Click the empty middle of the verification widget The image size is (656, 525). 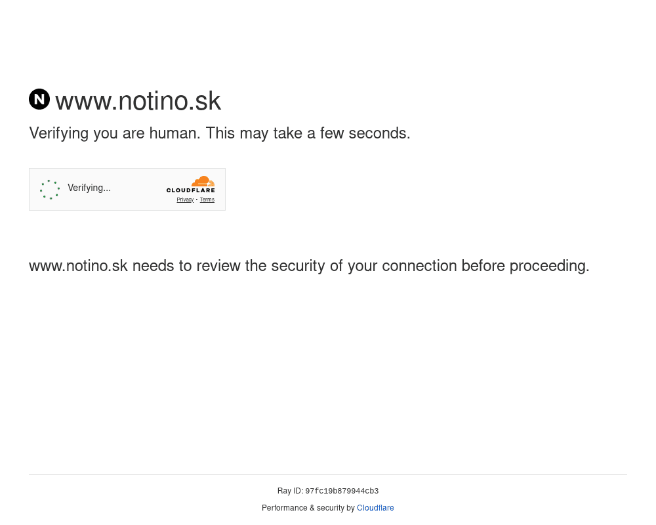click(138, 190)
